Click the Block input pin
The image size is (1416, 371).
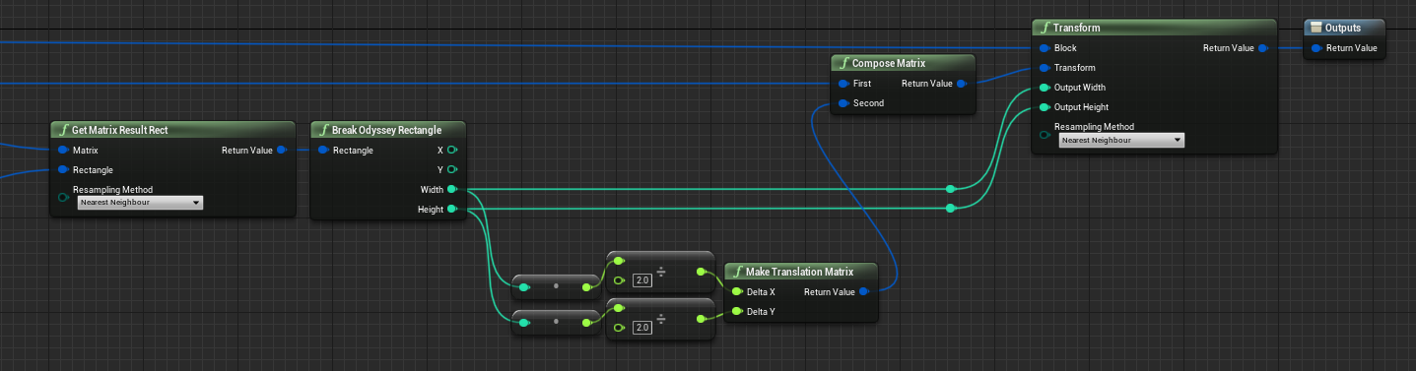(x=1045, y=47)
